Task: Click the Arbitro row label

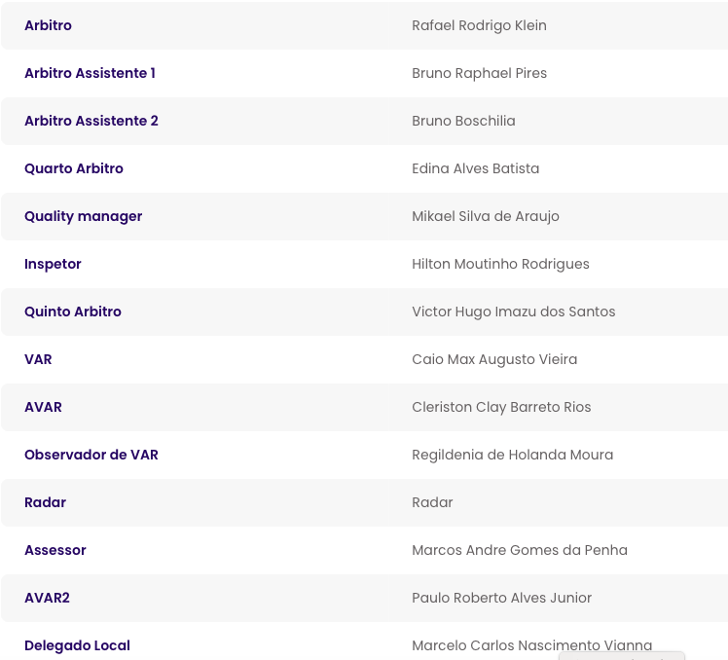Action: 48,25
